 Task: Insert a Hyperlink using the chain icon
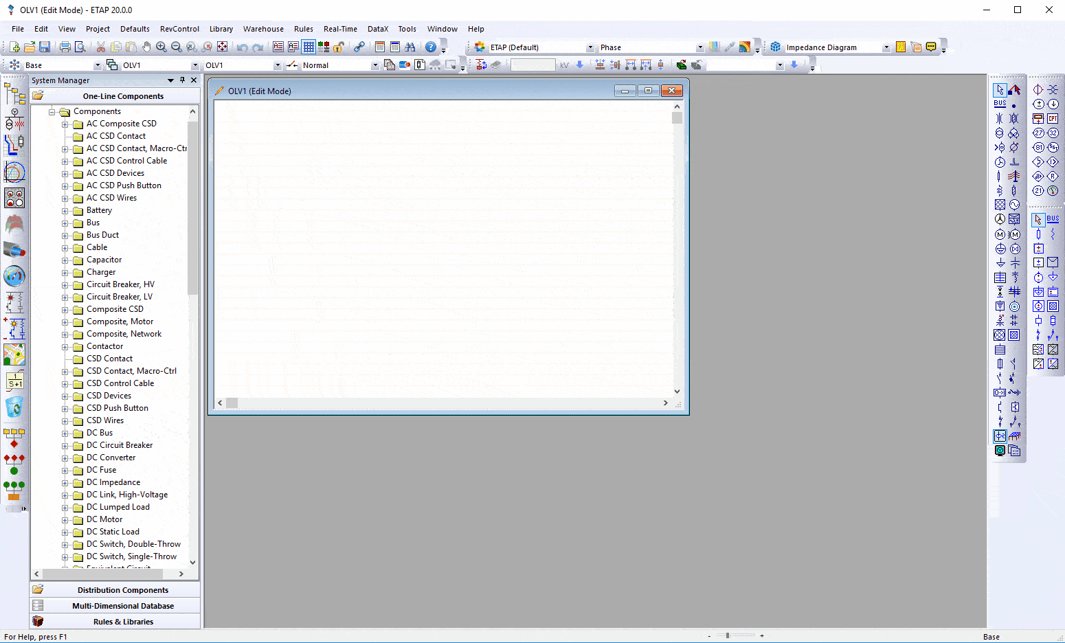(x=359, y=47)
